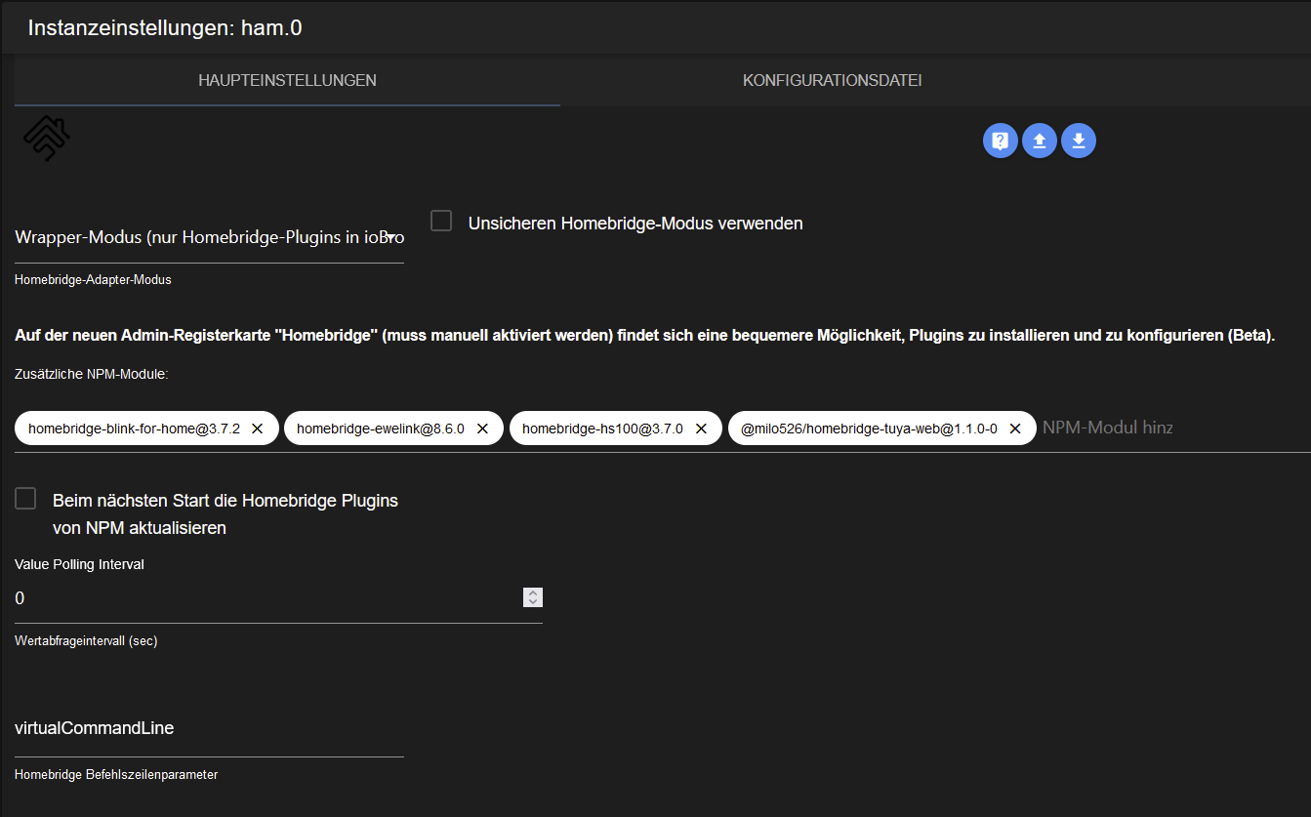The width and height of the screenshot is (1311, 817).
Task: Click the bold Admin-Registerkarte Homebridge notice text
Action: click(645, 336)
